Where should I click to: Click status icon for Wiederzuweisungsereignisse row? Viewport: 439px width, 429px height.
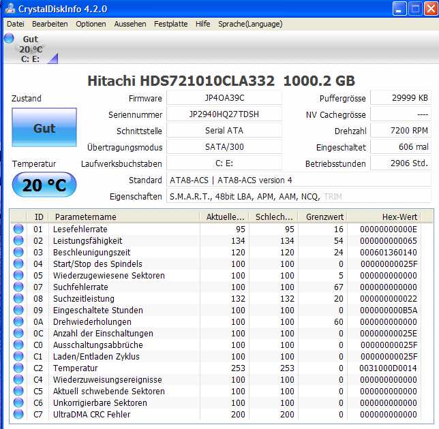coord(18,379)
